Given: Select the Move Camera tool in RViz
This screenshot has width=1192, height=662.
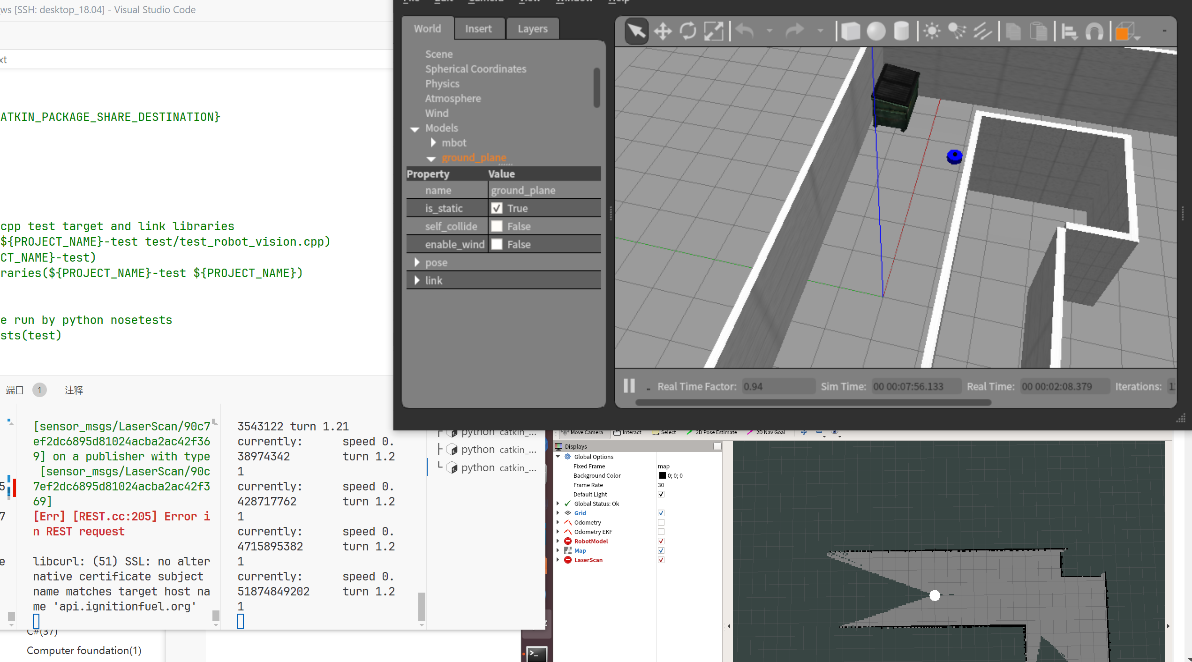Looking at the screenshot, I should click(582, 432).
